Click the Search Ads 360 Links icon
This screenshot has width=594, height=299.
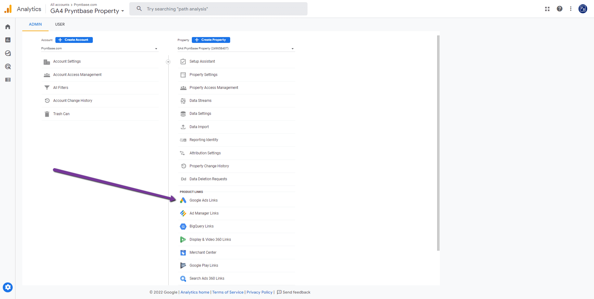pyautogui.click(x=183, y=278)
